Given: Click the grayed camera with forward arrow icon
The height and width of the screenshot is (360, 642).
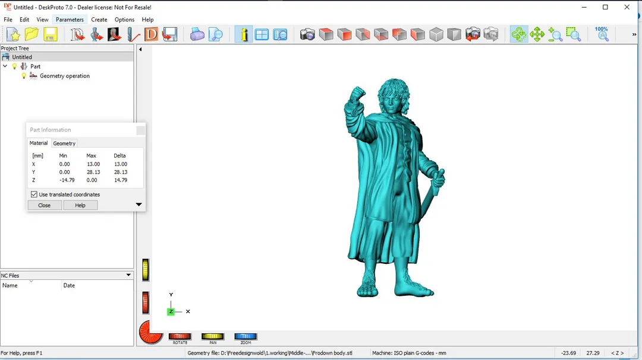Looking at the screenshot, I should [491, 34].
